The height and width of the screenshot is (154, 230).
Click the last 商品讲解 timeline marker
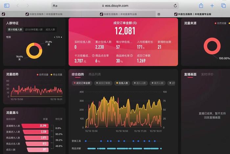161,148
